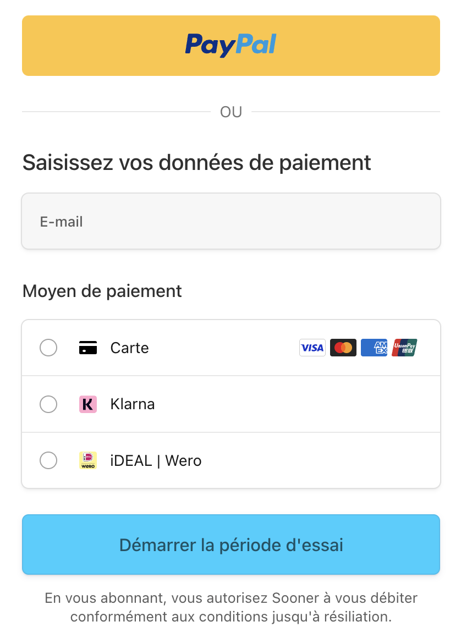Click the Carte payment method label
461x638 pixels.
[x=129, y=348]
